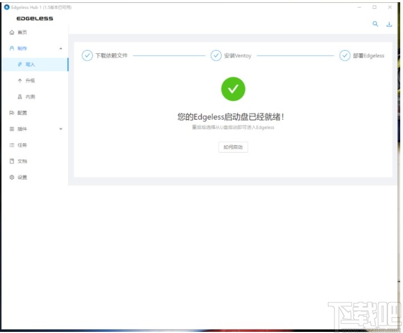Click the 设置 gear icon

coord(12,177)
